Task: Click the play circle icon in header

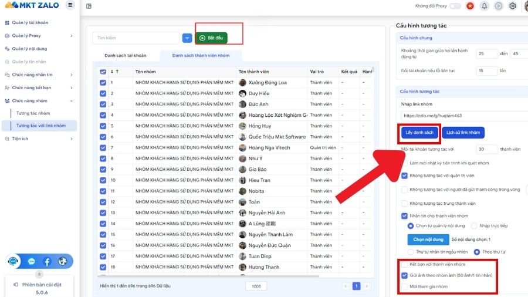Action: (499, 6)
